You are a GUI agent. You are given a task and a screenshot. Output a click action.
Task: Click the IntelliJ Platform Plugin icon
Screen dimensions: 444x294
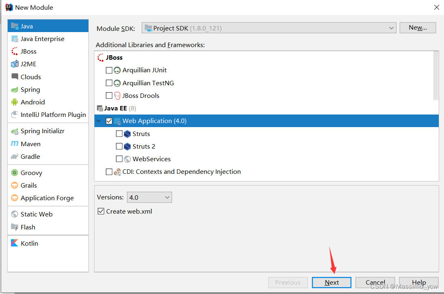pos(15,115)
